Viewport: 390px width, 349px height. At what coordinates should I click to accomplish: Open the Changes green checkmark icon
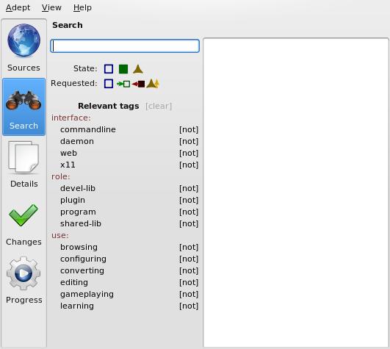click(24, 215)
